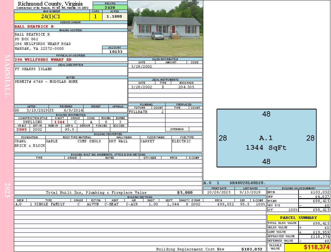Click the RPCN value $103,052 in summary
Image resolution: width=331 pixels, height=252 pixels.
coord(320,192)
